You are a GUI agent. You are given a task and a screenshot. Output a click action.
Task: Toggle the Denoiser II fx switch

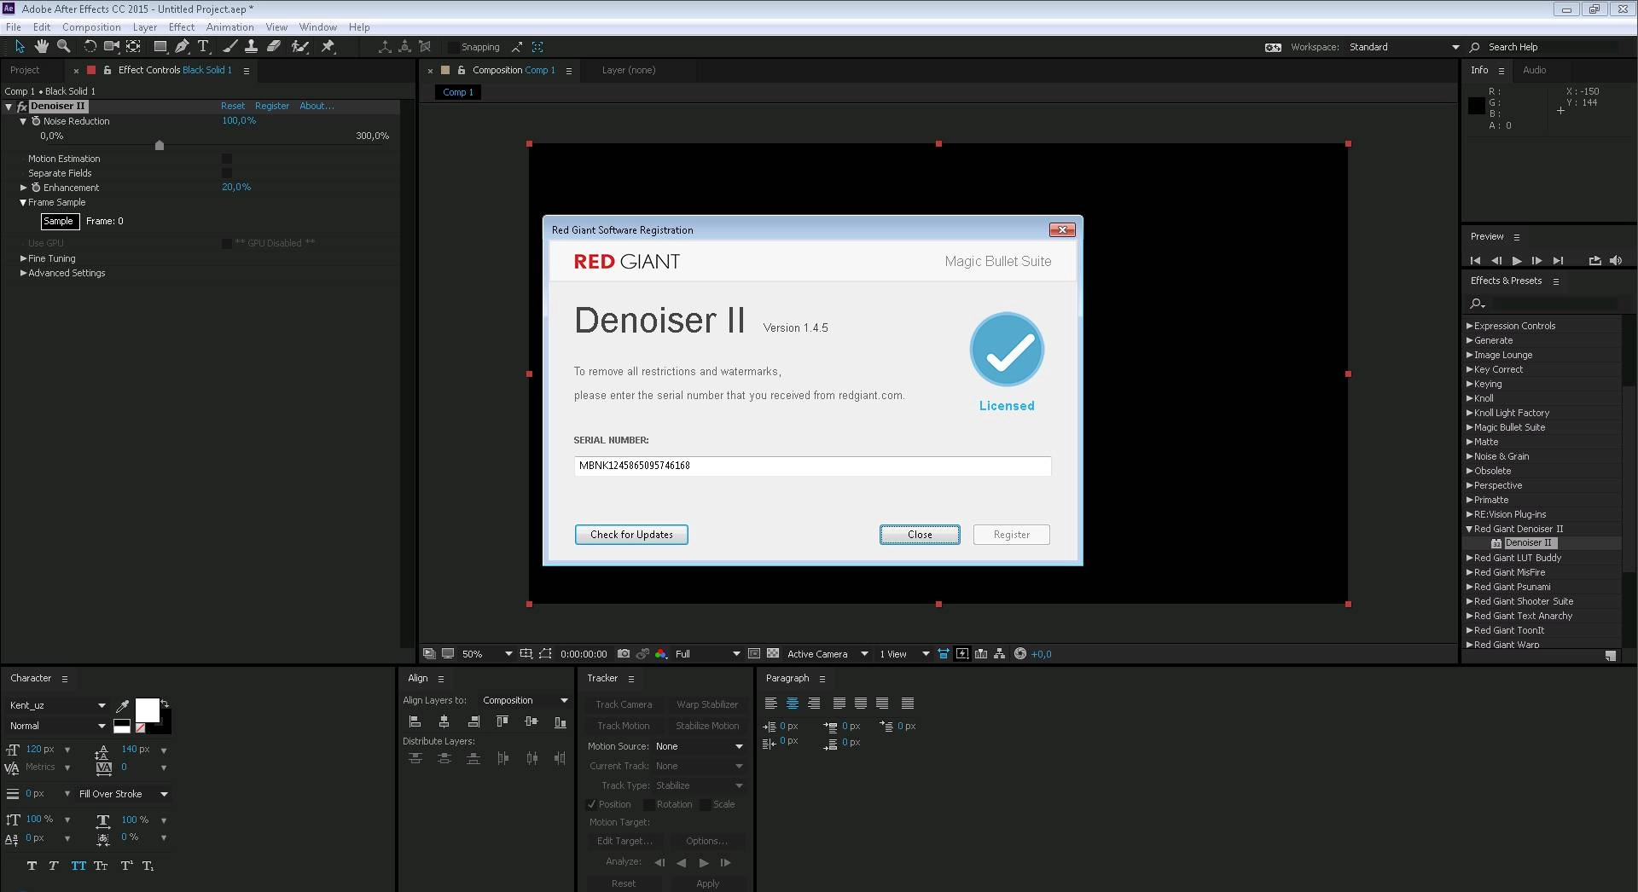(x=22, y=107)
